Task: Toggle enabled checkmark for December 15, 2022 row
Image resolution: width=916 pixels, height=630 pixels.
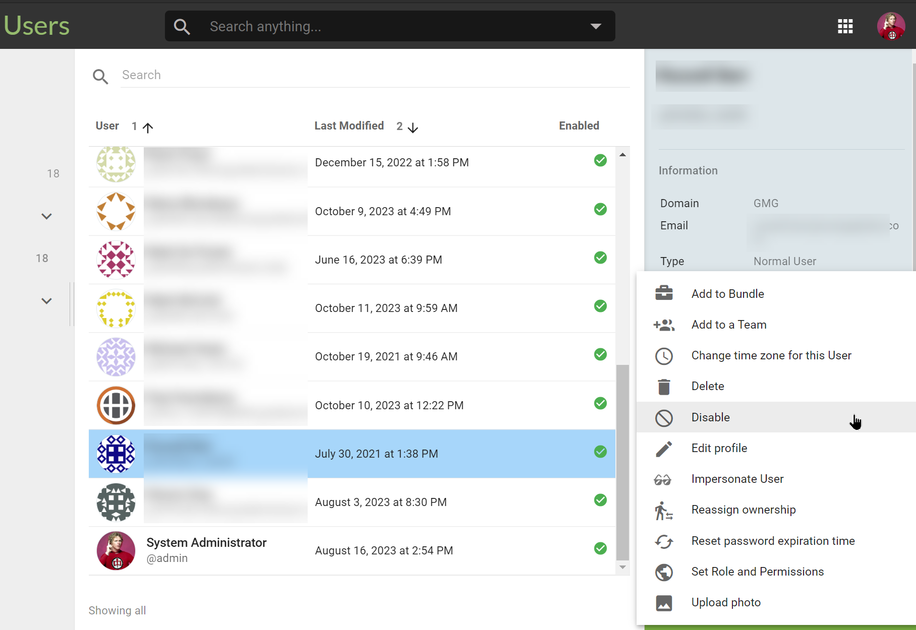Action: [x=600, y=160]
